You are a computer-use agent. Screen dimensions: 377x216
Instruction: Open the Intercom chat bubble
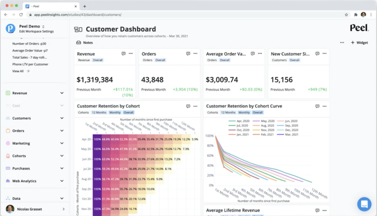point(364,204)
